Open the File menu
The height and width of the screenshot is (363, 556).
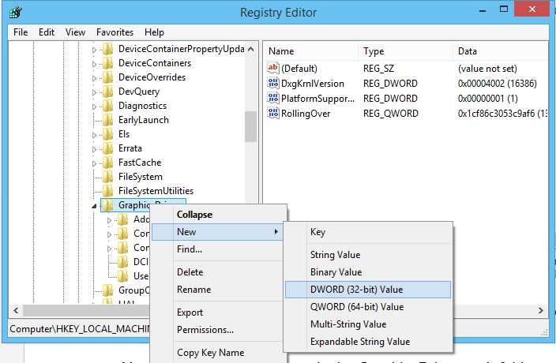coord(21,32)
